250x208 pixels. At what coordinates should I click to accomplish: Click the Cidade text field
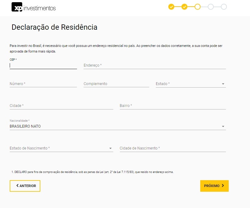click(61, 106)
